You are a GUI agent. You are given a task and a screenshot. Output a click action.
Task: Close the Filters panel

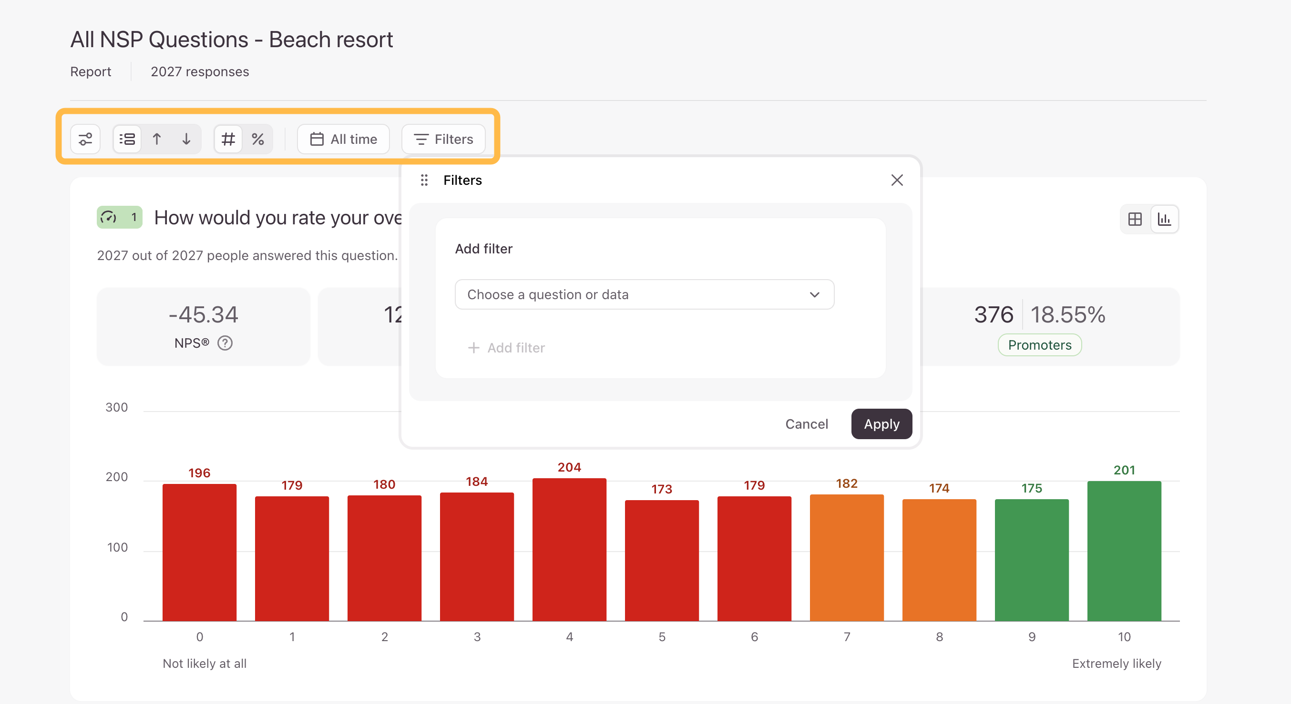tap(897, 180)
